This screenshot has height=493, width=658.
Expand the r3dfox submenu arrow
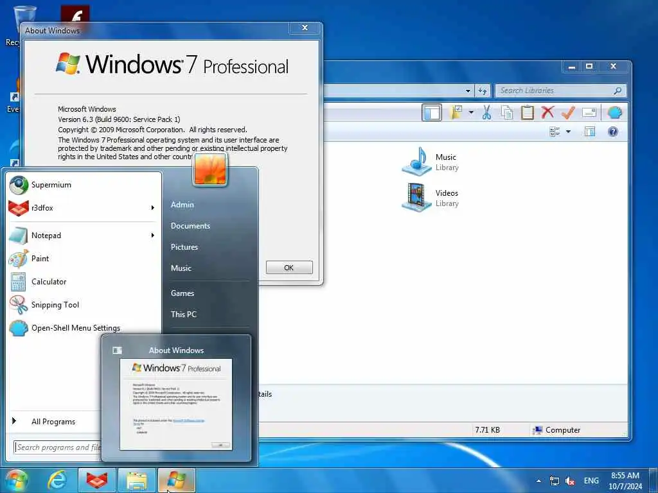[153, 207]
